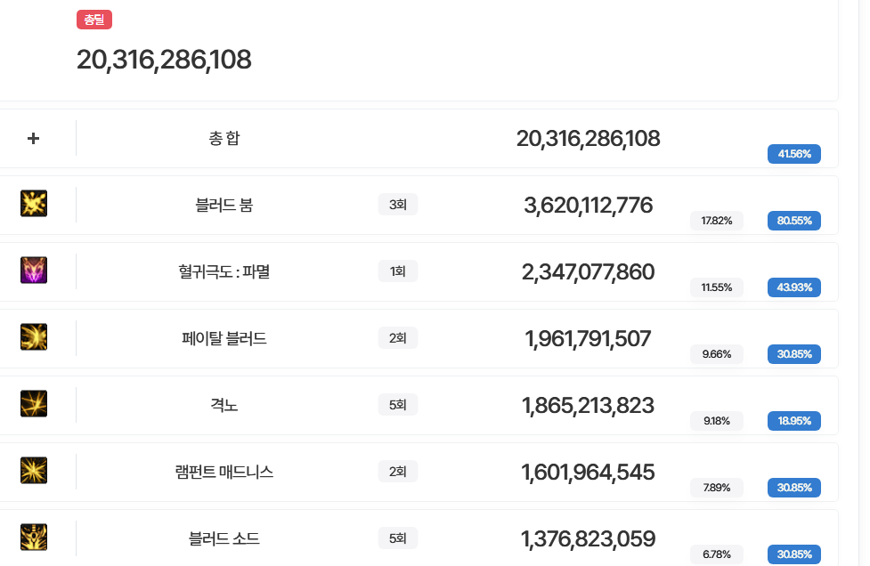The height and width of the screenshot is (566, 870).
Task: Click the 1,376,823,059 damage value
Action: tap(588, 538)
